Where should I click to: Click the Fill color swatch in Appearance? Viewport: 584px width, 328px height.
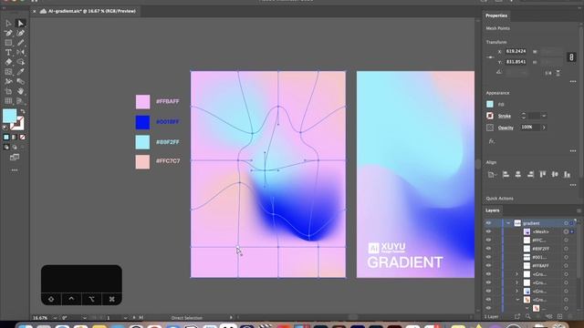coord(490,104)
